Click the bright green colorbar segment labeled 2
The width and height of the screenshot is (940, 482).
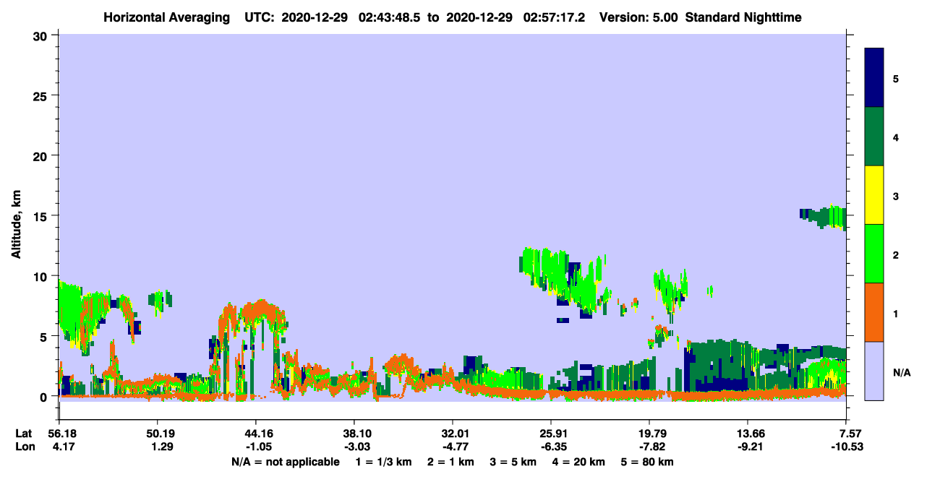coord(874,254)
